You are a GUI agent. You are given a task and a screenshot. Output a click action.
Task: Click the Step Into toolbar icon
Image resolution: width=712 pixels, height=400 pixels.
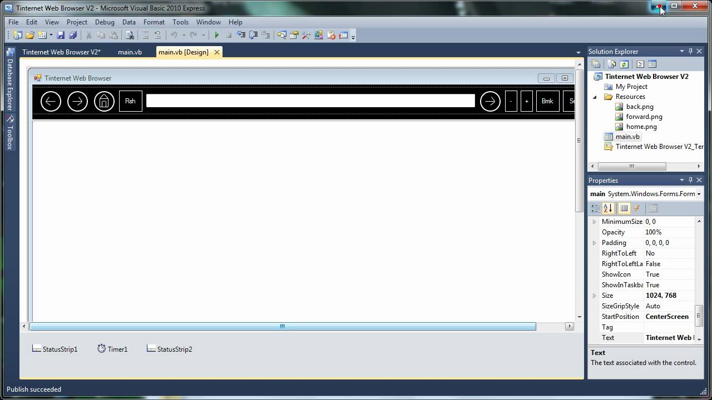click(x=241, y=35)
